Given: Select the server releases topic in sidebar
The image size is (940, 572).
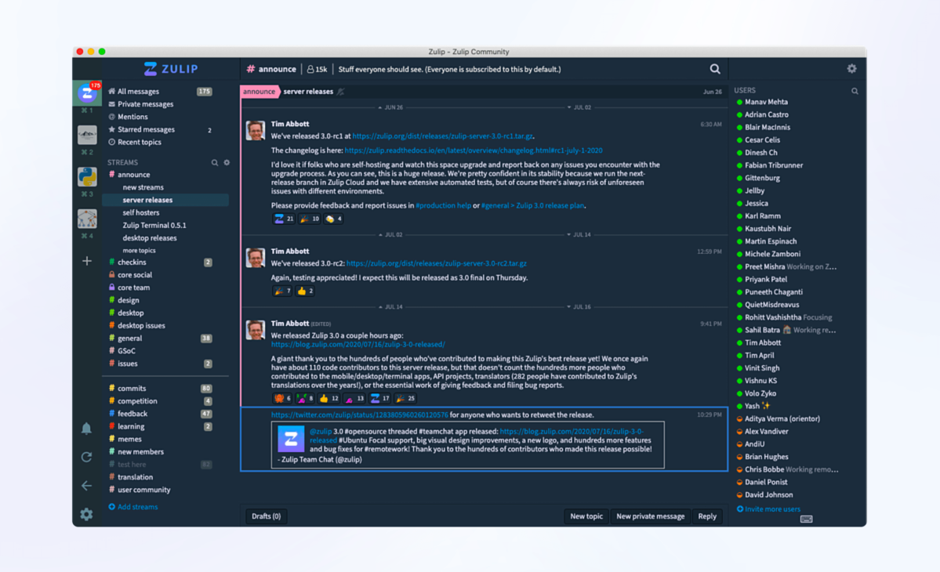Looking at the screenshot, I should pyautogui.click(x=147, y=200).
